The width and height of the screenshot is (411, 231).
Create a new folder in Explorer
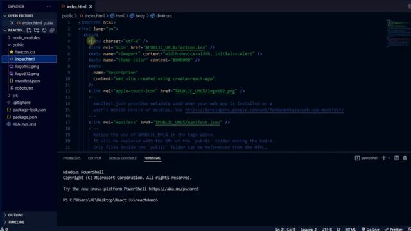pos(37,30)
